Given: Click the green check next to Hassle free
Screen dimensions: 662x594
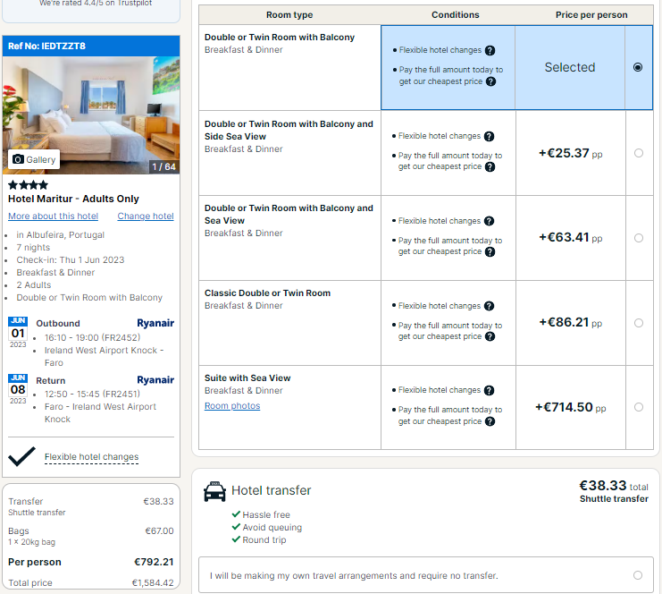Looking at the screenshot, I should point(236,514).
